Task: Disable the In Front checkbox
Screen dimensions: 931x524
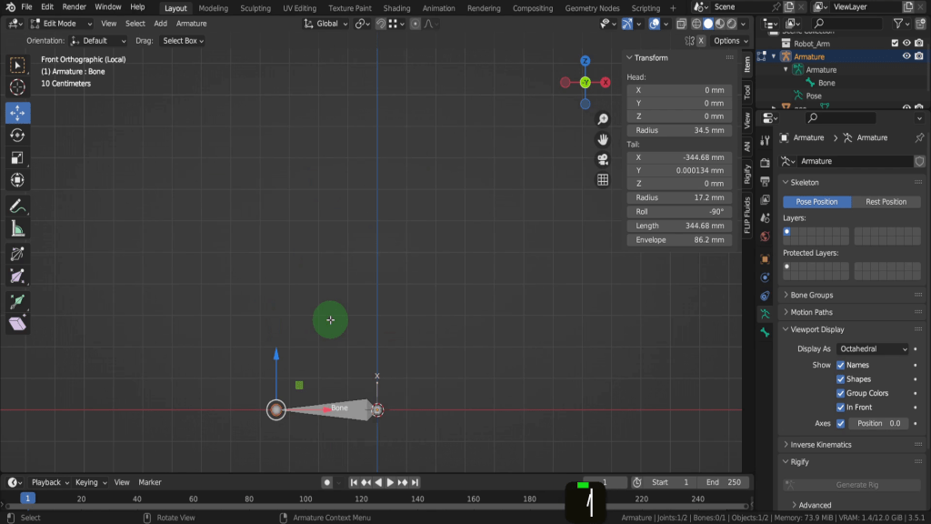Action: 840,408
